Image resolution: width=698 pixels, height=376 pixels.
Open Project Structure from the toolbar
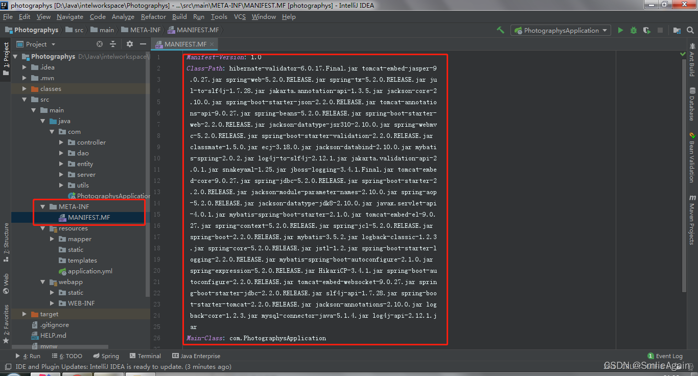pos(677,30)
